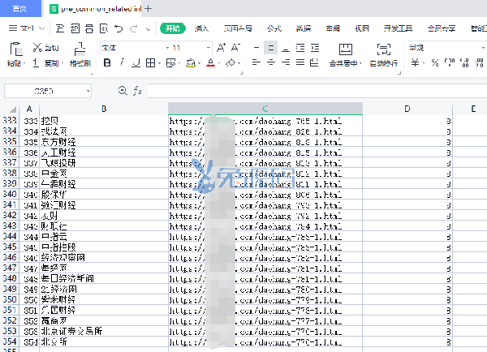Expand the Merge and Center dropdown arrow
Viewport: 487px width, 352px height.
[360, 63]
